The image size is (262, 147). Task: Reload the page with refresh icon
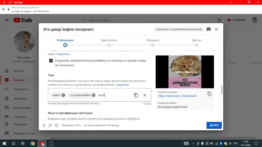click(x=10, y=2)
